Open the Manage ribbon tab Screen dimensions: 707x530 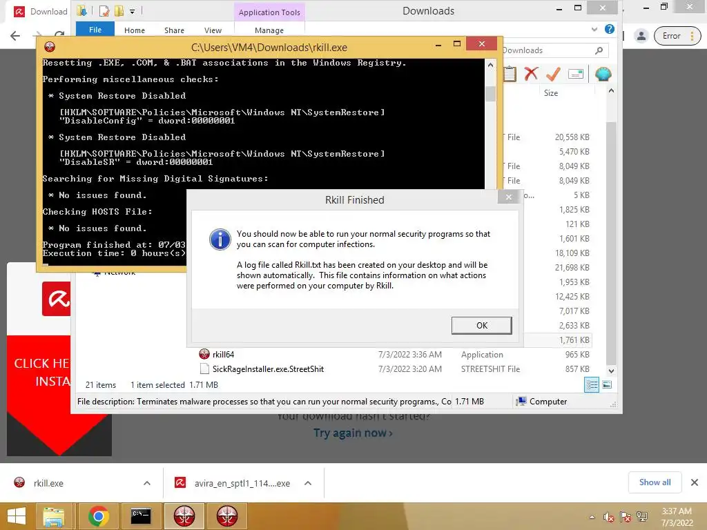(x=269, y=30)
